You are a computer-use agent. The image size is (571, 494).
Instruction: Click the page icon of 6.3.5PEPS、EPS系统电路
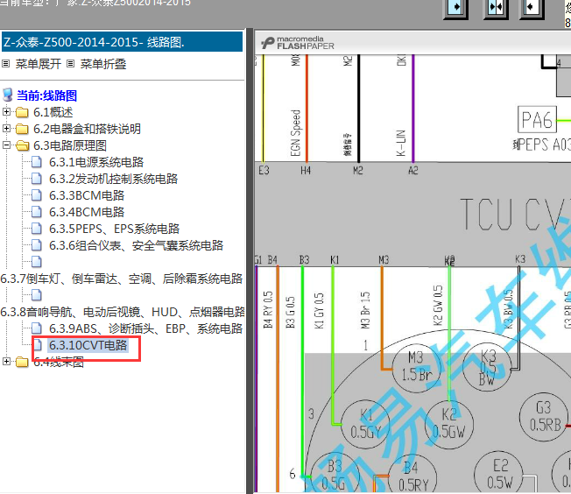click(x=37, y=229)
